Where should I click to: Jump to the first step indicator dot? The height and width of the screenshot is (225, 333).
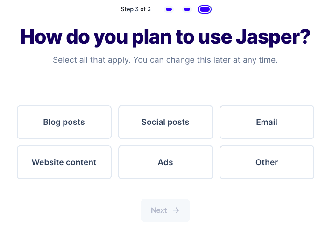click(x=169, y=9)
